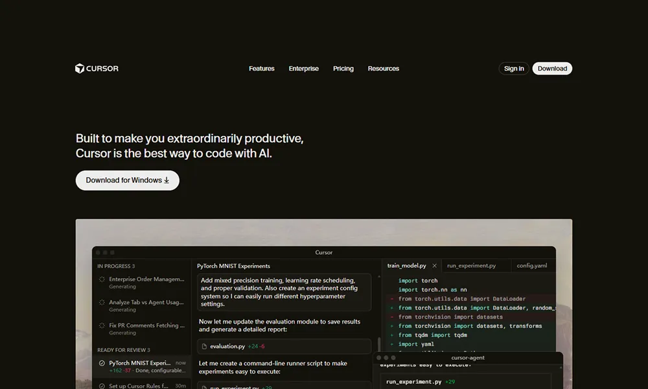Viewport: 648px width, 389px height.
Task: Click the loading icon beside Fix PR Comments Fetching
Action: [x=102, y=325]
